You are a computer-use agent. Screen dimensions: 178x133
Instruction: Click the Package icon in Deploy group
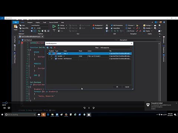click(144, 25)
